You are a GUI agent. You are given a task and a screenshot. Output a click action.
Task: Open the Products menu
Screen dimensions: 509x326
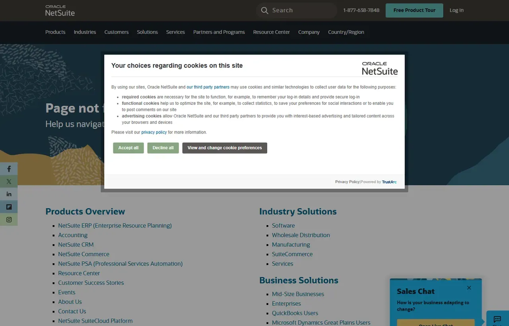point(55,32)
